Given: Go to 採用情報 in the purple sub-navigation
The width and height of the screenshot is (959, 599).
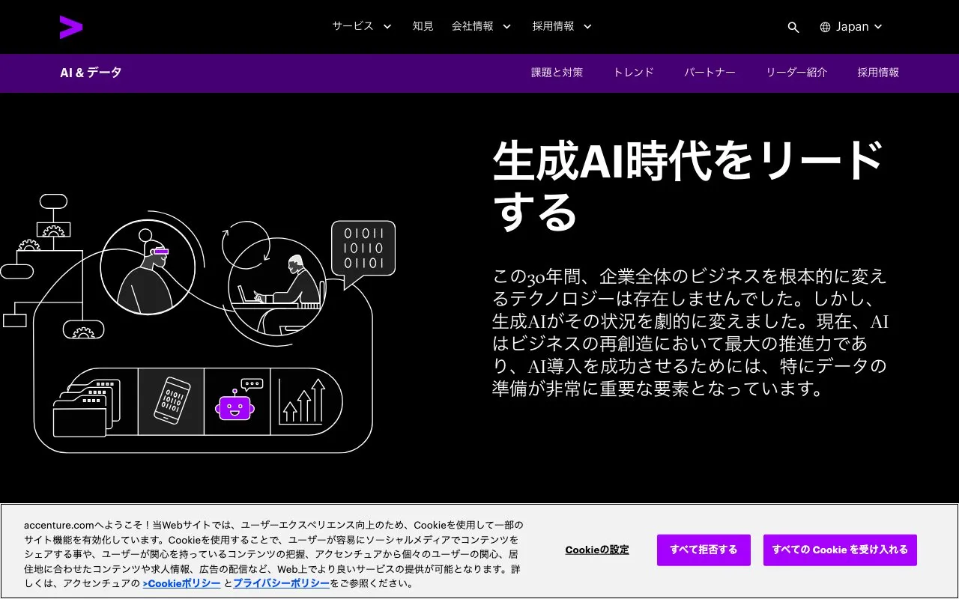Looking at the screenshot, I should coord(878,73).
